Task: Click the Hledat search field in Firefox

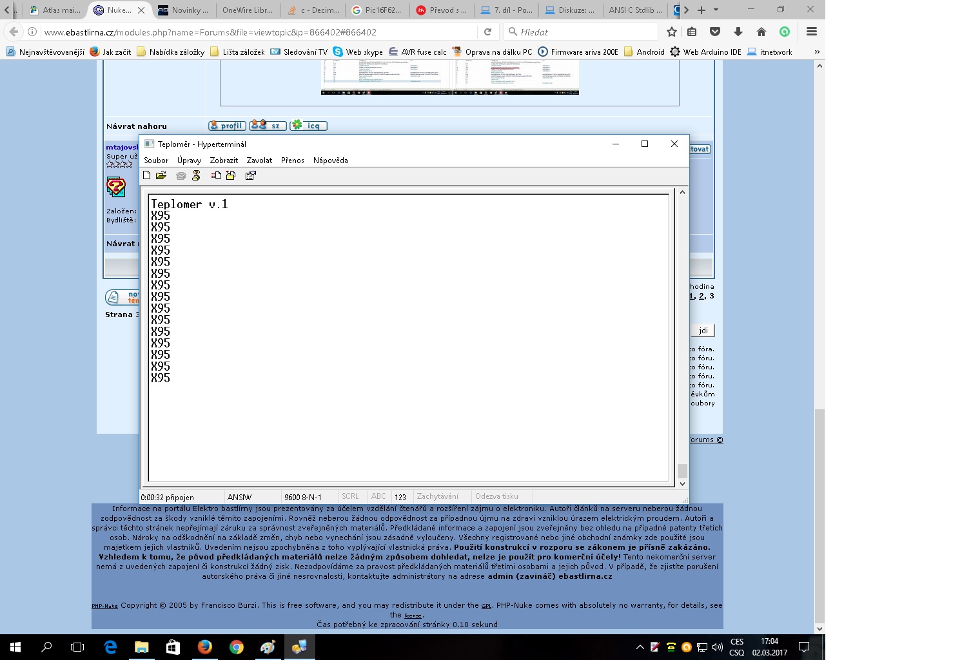Action: (x=580, y=32)
